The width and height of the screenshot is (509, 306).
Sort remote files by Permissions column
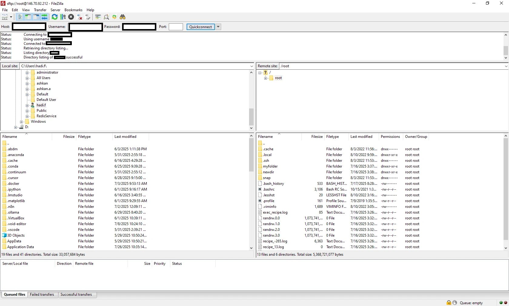391,137
